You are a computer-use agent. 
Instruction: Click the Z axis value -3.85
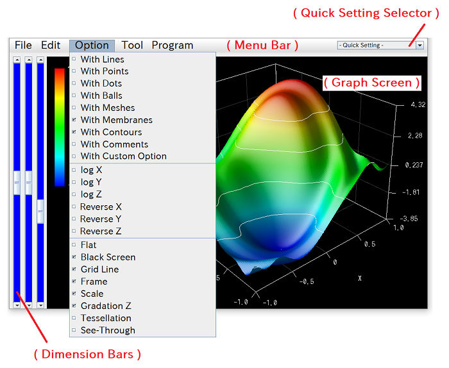coord(409,219)
